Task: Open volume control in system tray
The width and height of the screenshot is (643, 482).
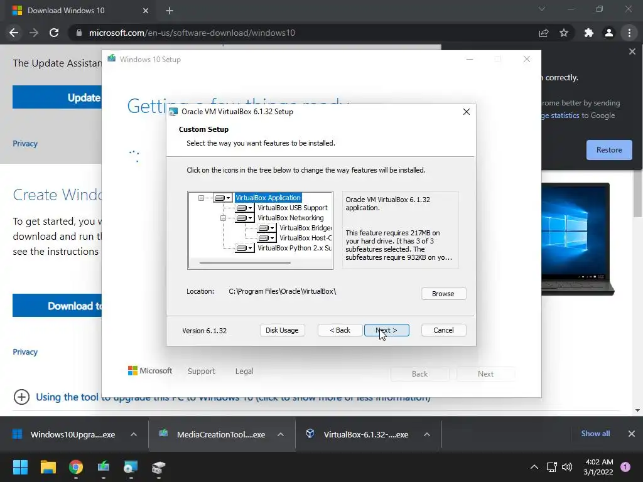Action: [x=567, y=467]
